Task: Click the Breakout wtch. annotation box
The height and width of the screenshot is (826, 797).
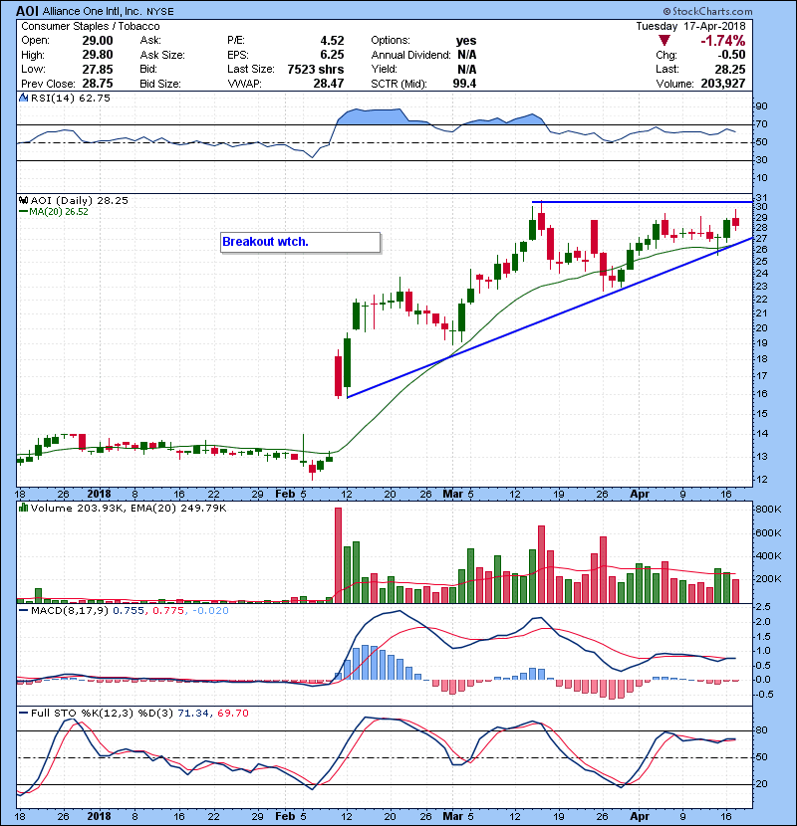Action: pyautogui.click(x=300, y=242)
